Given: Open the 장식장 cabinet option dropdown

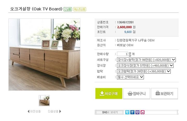Looking at the screenshot, I should (145, 65).
